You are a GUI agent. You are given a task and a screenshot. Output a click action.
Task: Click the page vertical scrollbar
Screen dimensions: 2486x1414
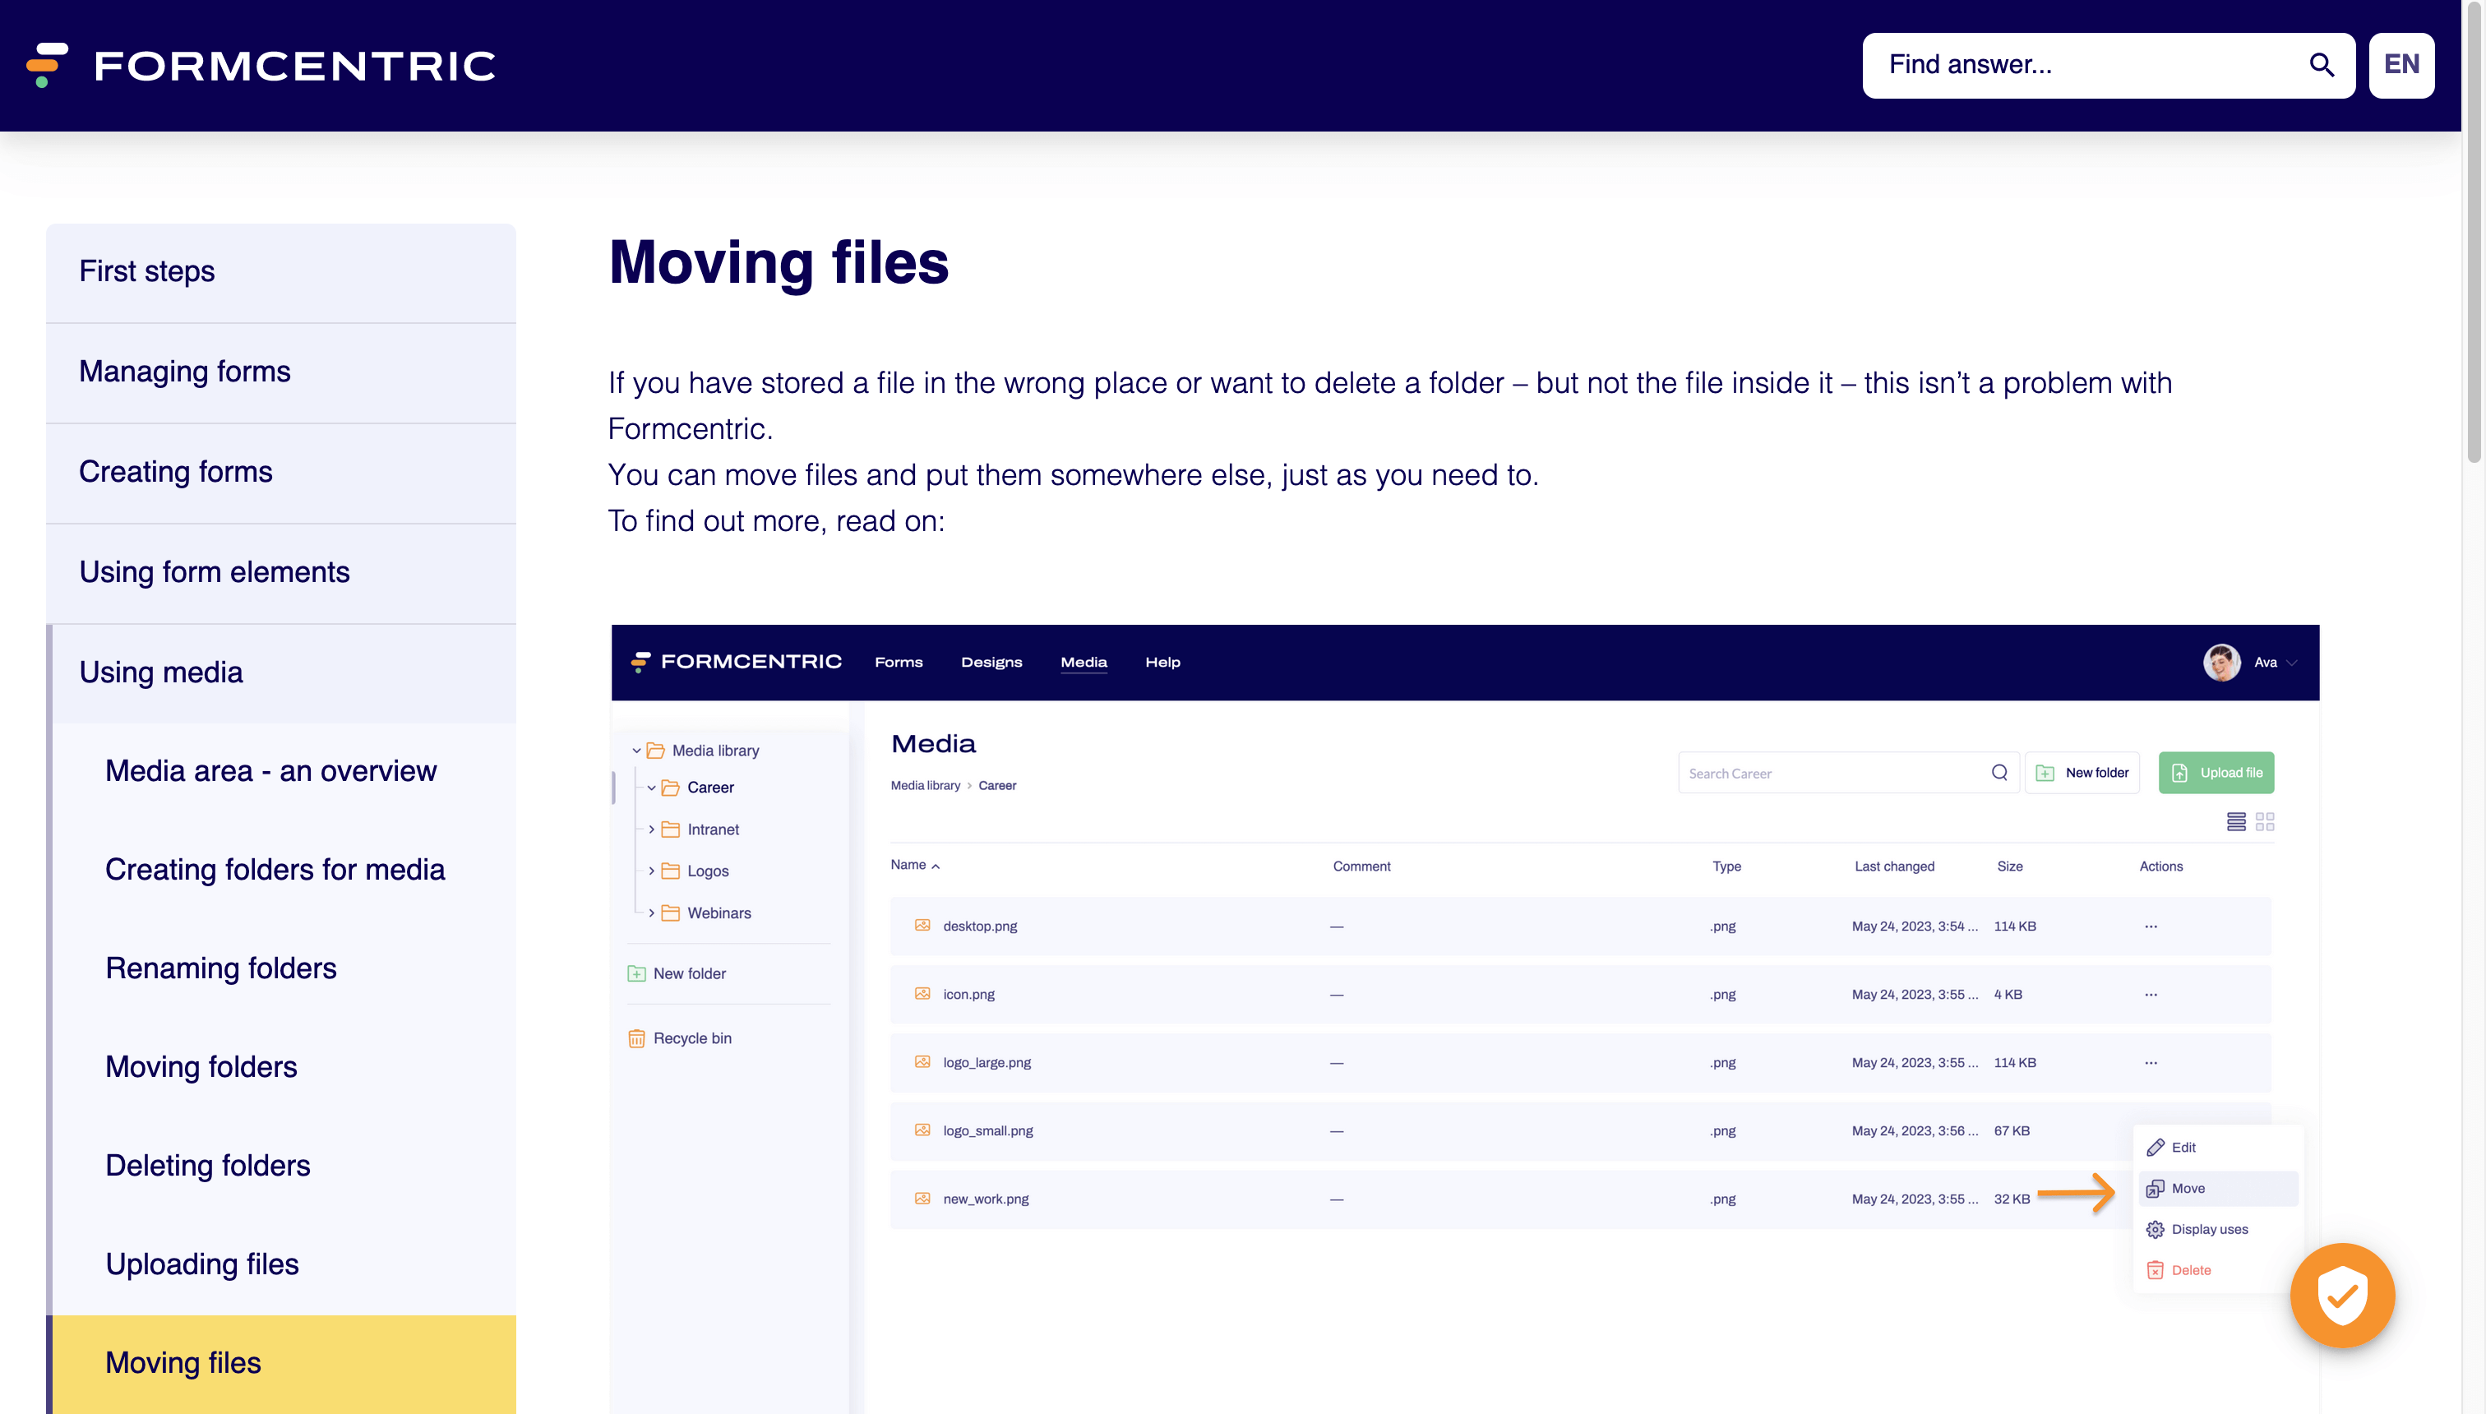(2474, 233)
